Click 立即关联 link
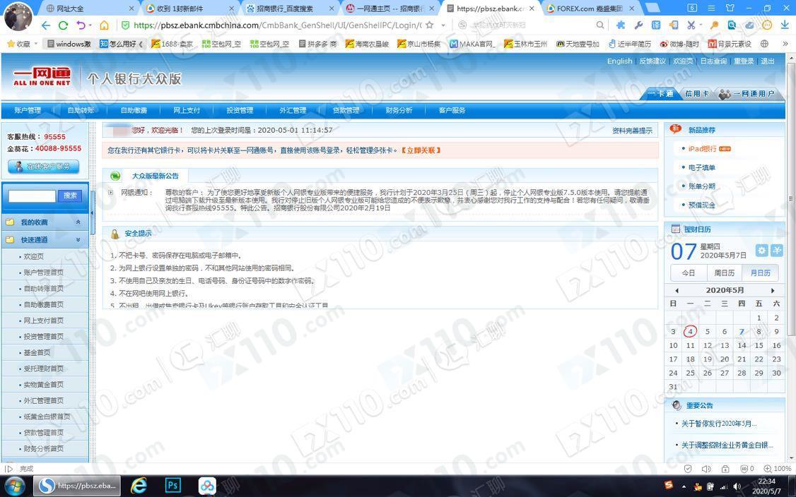 [x=421, y=150]
